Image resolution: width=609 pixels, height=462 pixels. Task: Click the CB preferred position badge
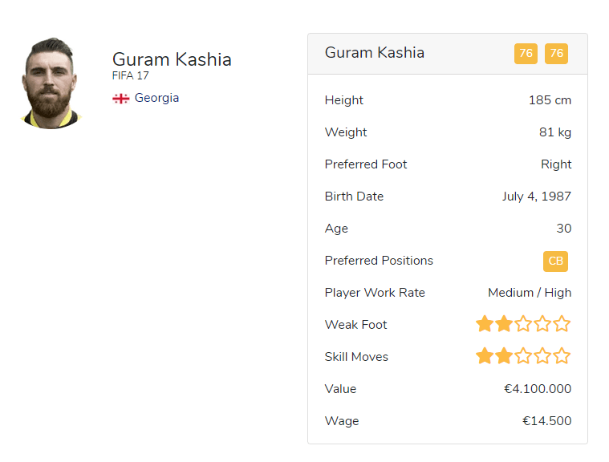coord(555,261)
